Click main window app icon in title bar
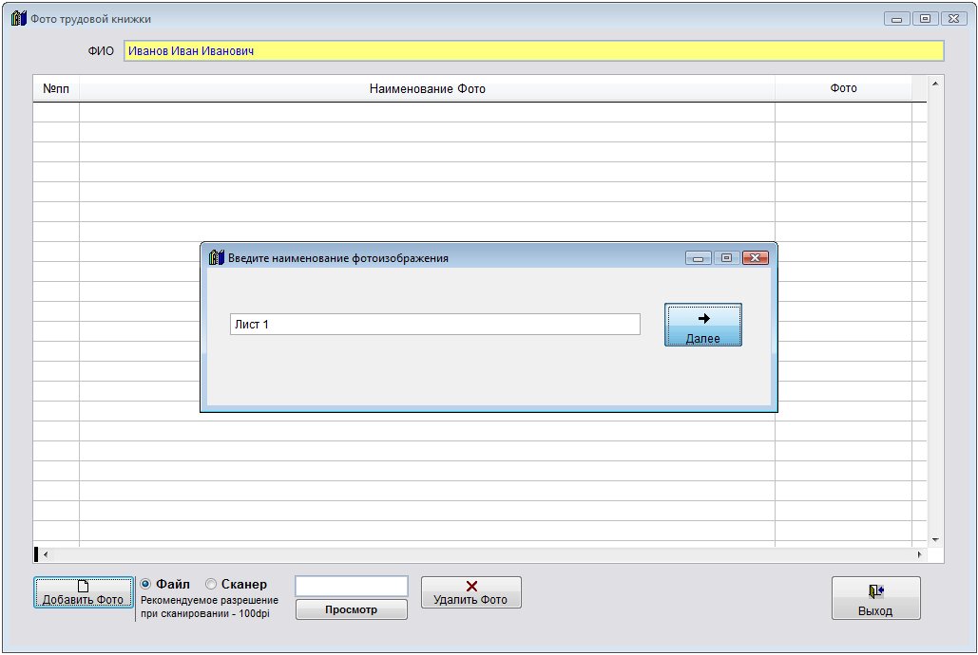978x655 pixels. [19, 18]
